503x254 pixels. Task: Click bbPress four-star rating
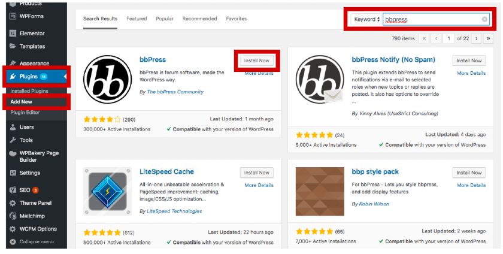[102, 119]
